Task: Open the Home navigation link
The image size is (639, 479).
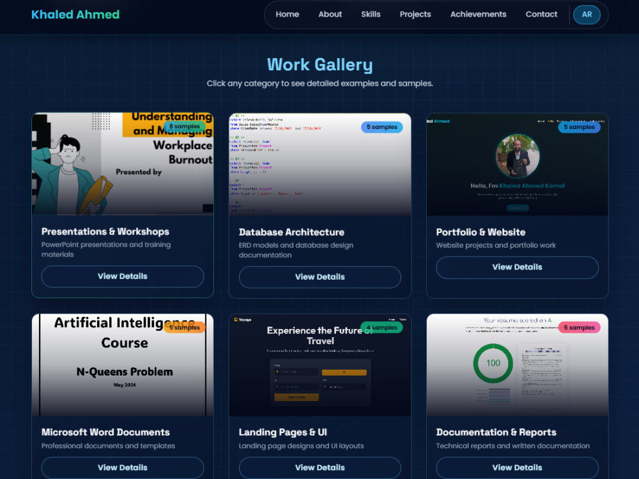Action: (287, 14)
